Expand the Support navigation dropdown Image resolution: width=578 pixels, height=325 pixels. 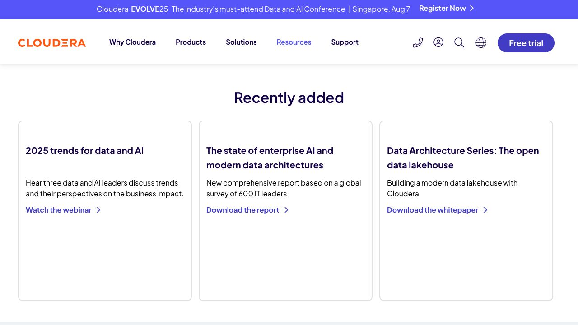[345, 42]
